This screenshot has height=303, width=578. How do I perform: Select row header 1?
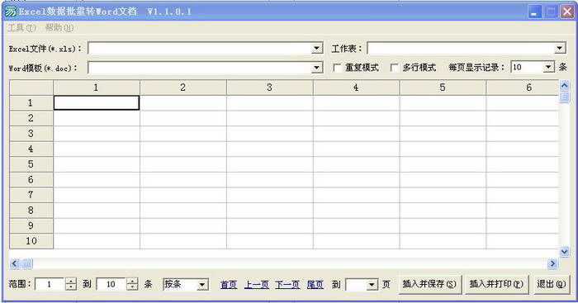pyautogui.click(x=31, y=103)
